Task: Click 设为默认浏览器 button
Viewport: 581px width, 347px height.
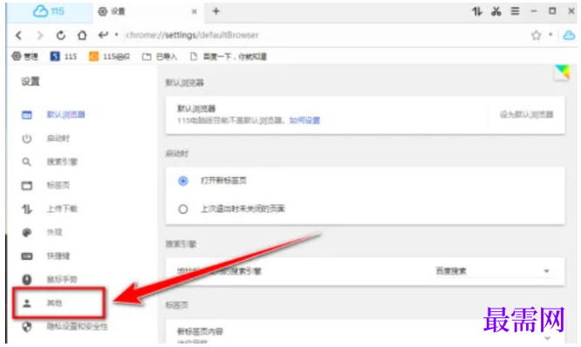Action: (x=526, y=115)
